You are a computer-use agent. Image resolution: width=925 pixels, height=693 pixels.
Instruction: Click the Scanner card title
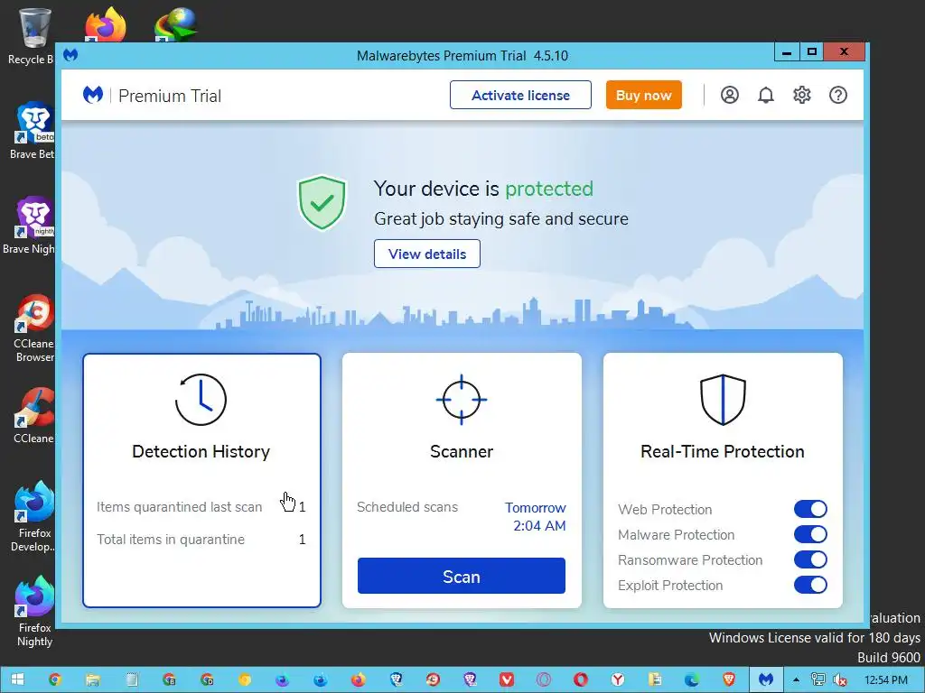pyautogui.click(x=462, y=451)
